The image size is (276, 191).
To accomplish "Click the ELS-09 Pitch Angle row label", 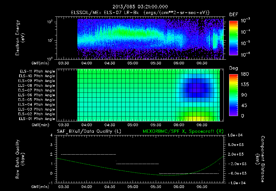I will tap(37, 81).
